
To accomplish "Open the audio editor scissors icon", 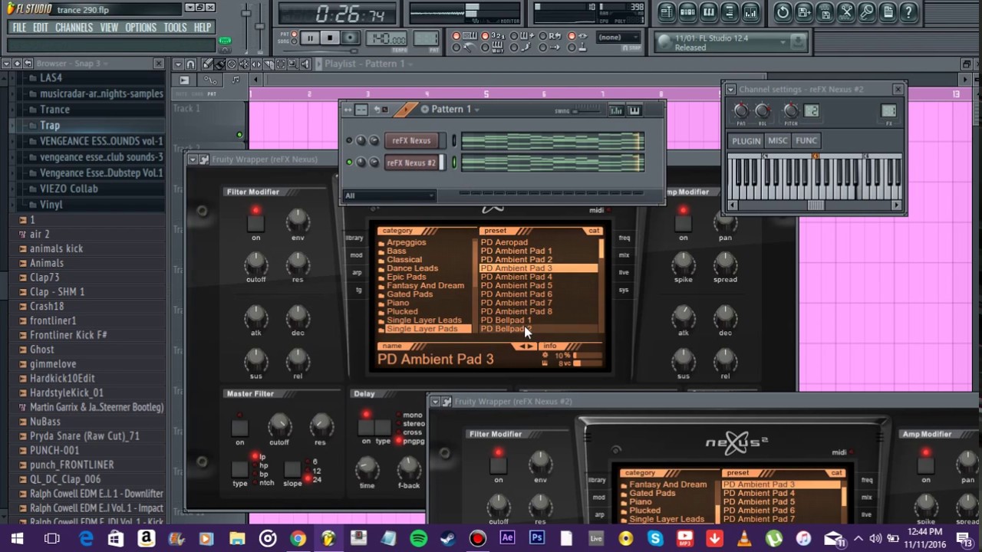I will pos(846,11).
